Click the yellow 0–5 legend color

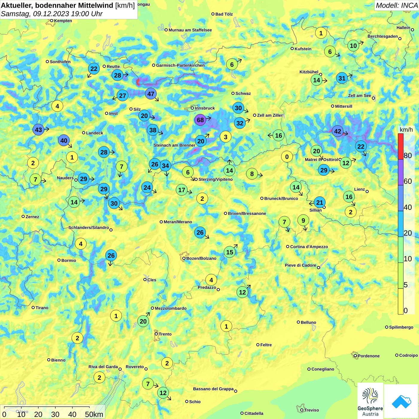point(400,301)
